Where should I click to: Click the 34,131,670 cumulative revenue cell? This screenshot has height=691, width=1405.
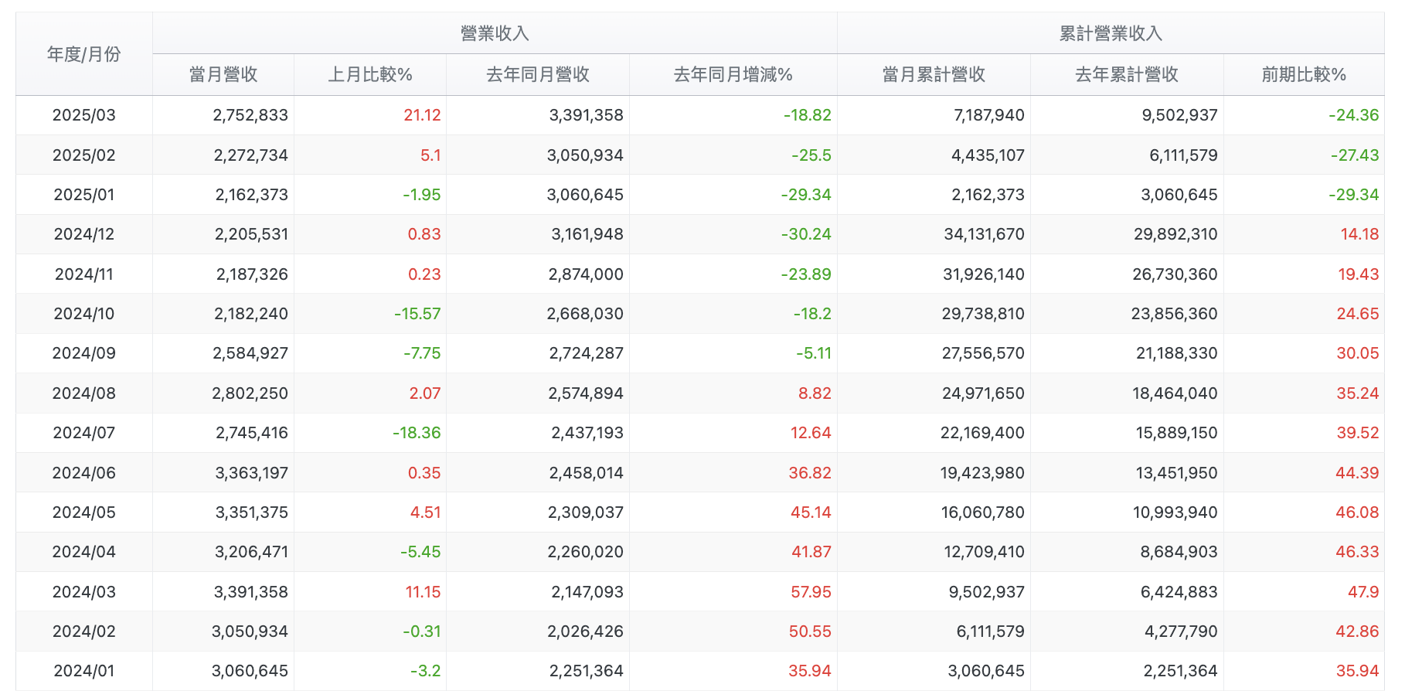point(984,234)
